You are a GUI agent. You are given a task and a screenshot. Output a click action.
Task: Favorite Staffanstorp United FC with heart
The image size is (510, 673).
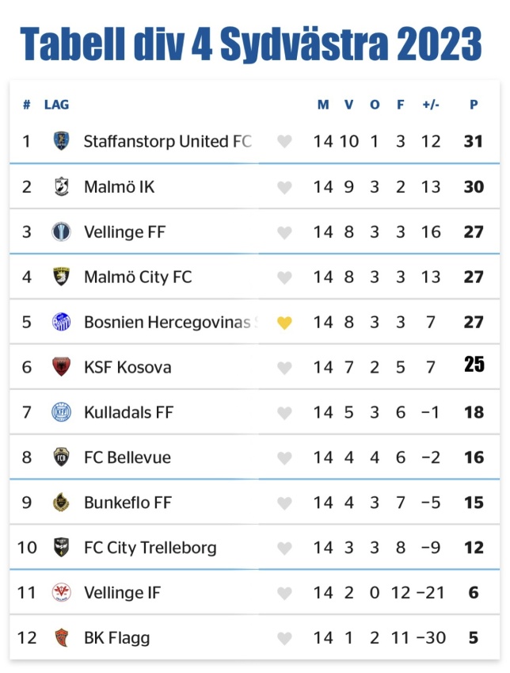(x=284, y=141)
